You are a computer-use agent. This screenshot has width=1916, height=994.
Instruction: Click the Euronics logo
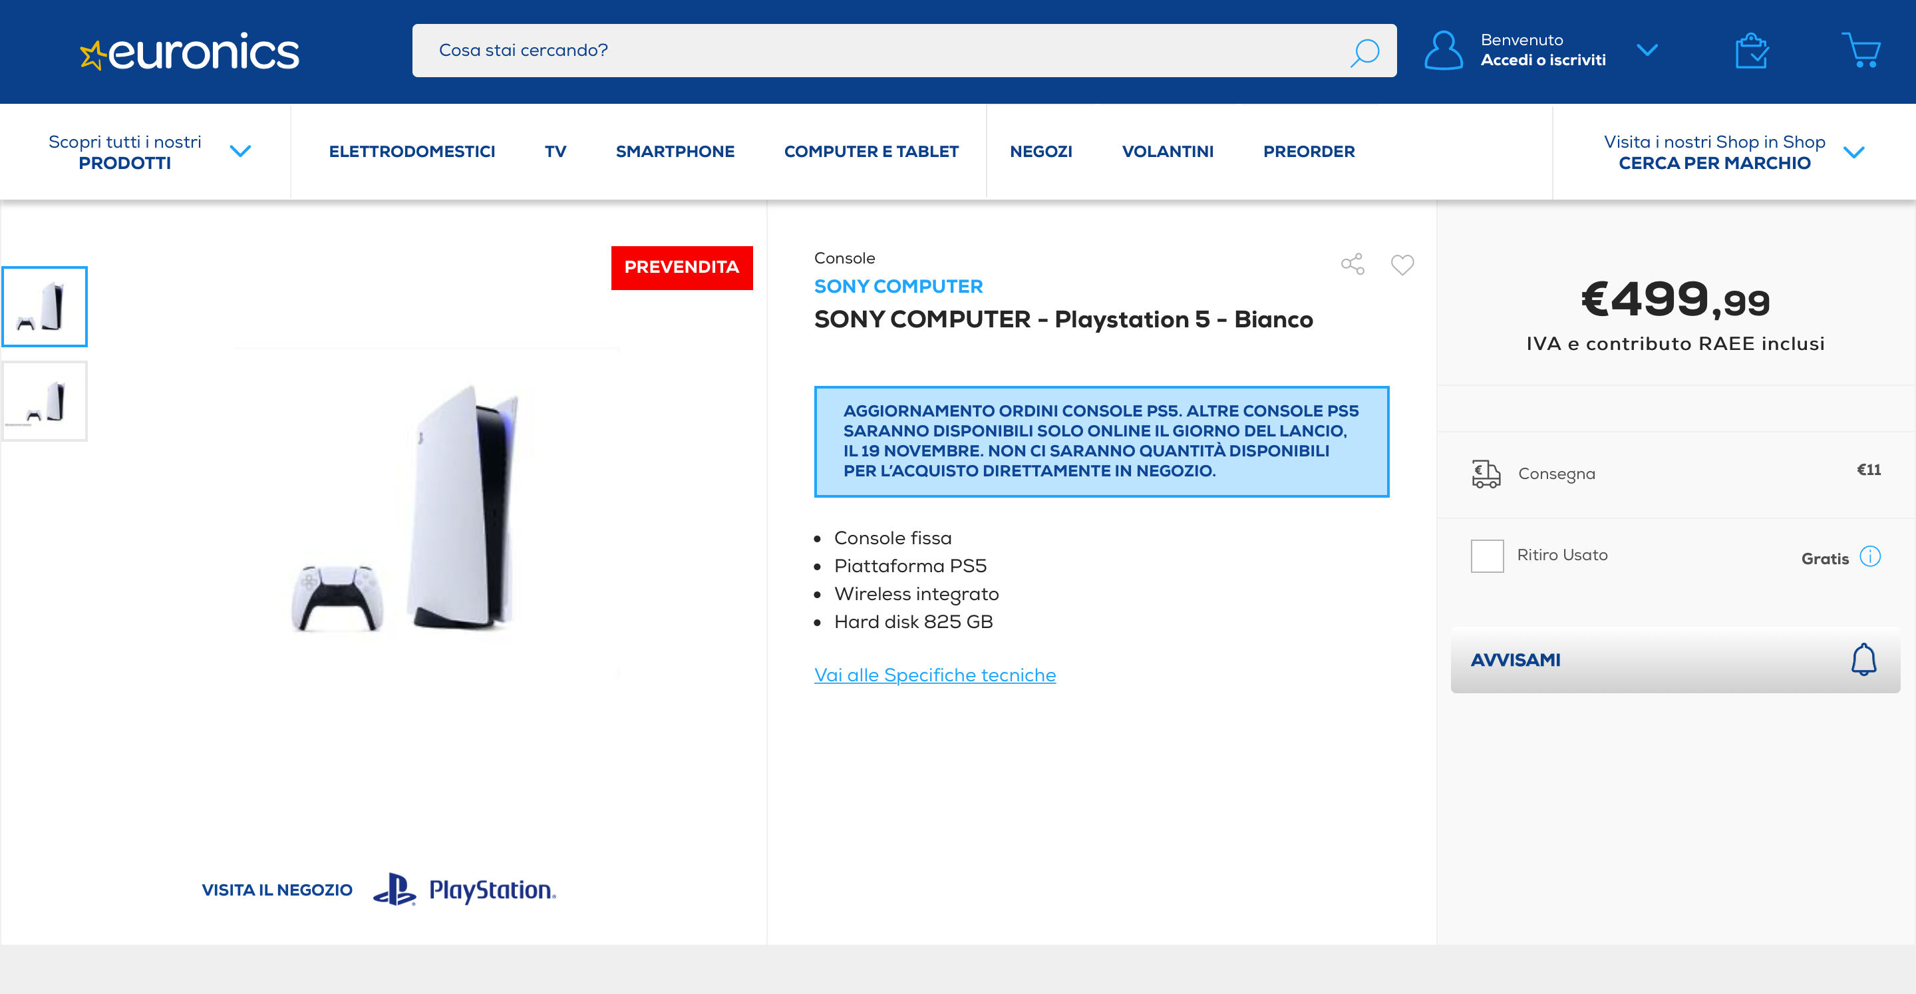point(189,51)
